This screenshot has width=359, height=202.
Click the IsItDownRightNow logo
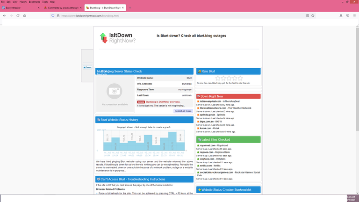point(118,38)
